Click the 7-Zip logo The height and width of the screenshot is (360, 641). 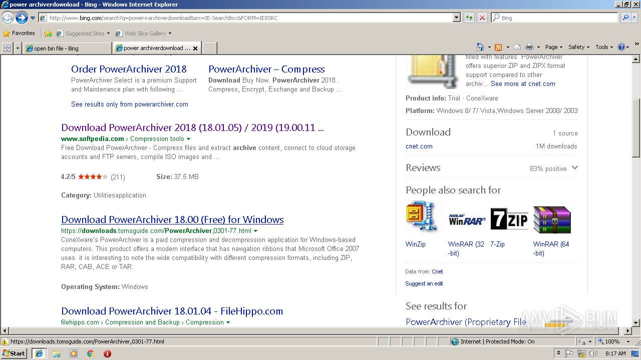click(509, 219)
